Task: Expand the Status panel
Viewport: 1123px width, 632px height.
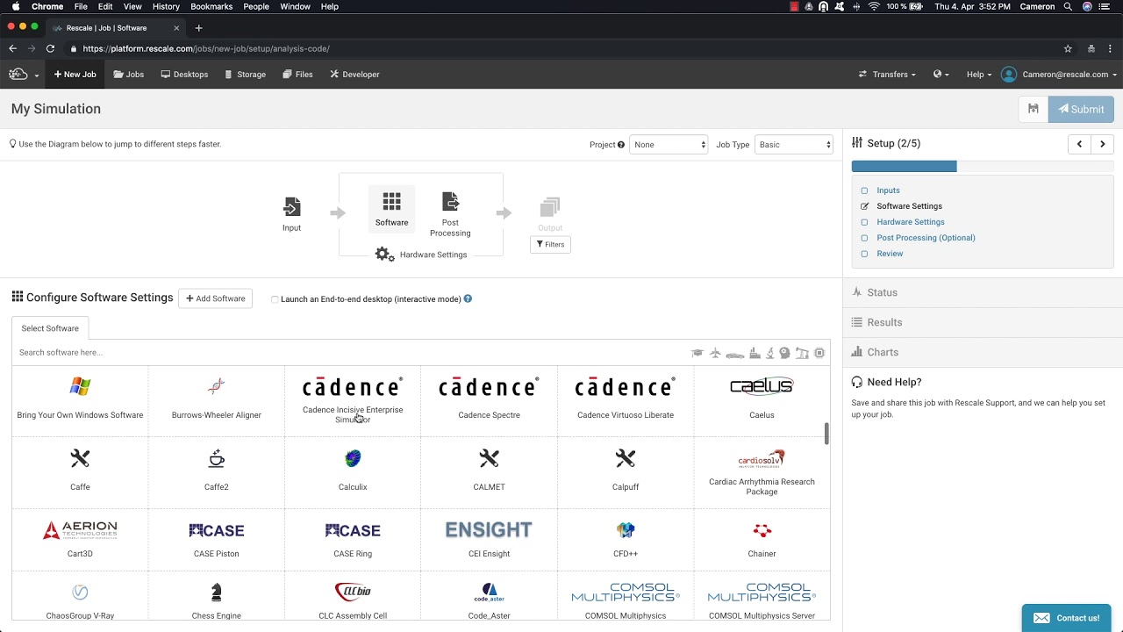Action: [983, 292]
